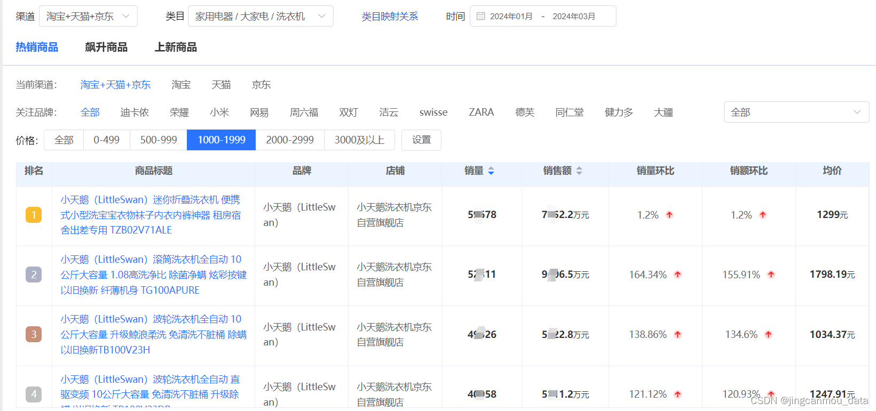This screenshot has width=876, height=411.
Task: Click rank badge number 1
Action: click(34, 215)
